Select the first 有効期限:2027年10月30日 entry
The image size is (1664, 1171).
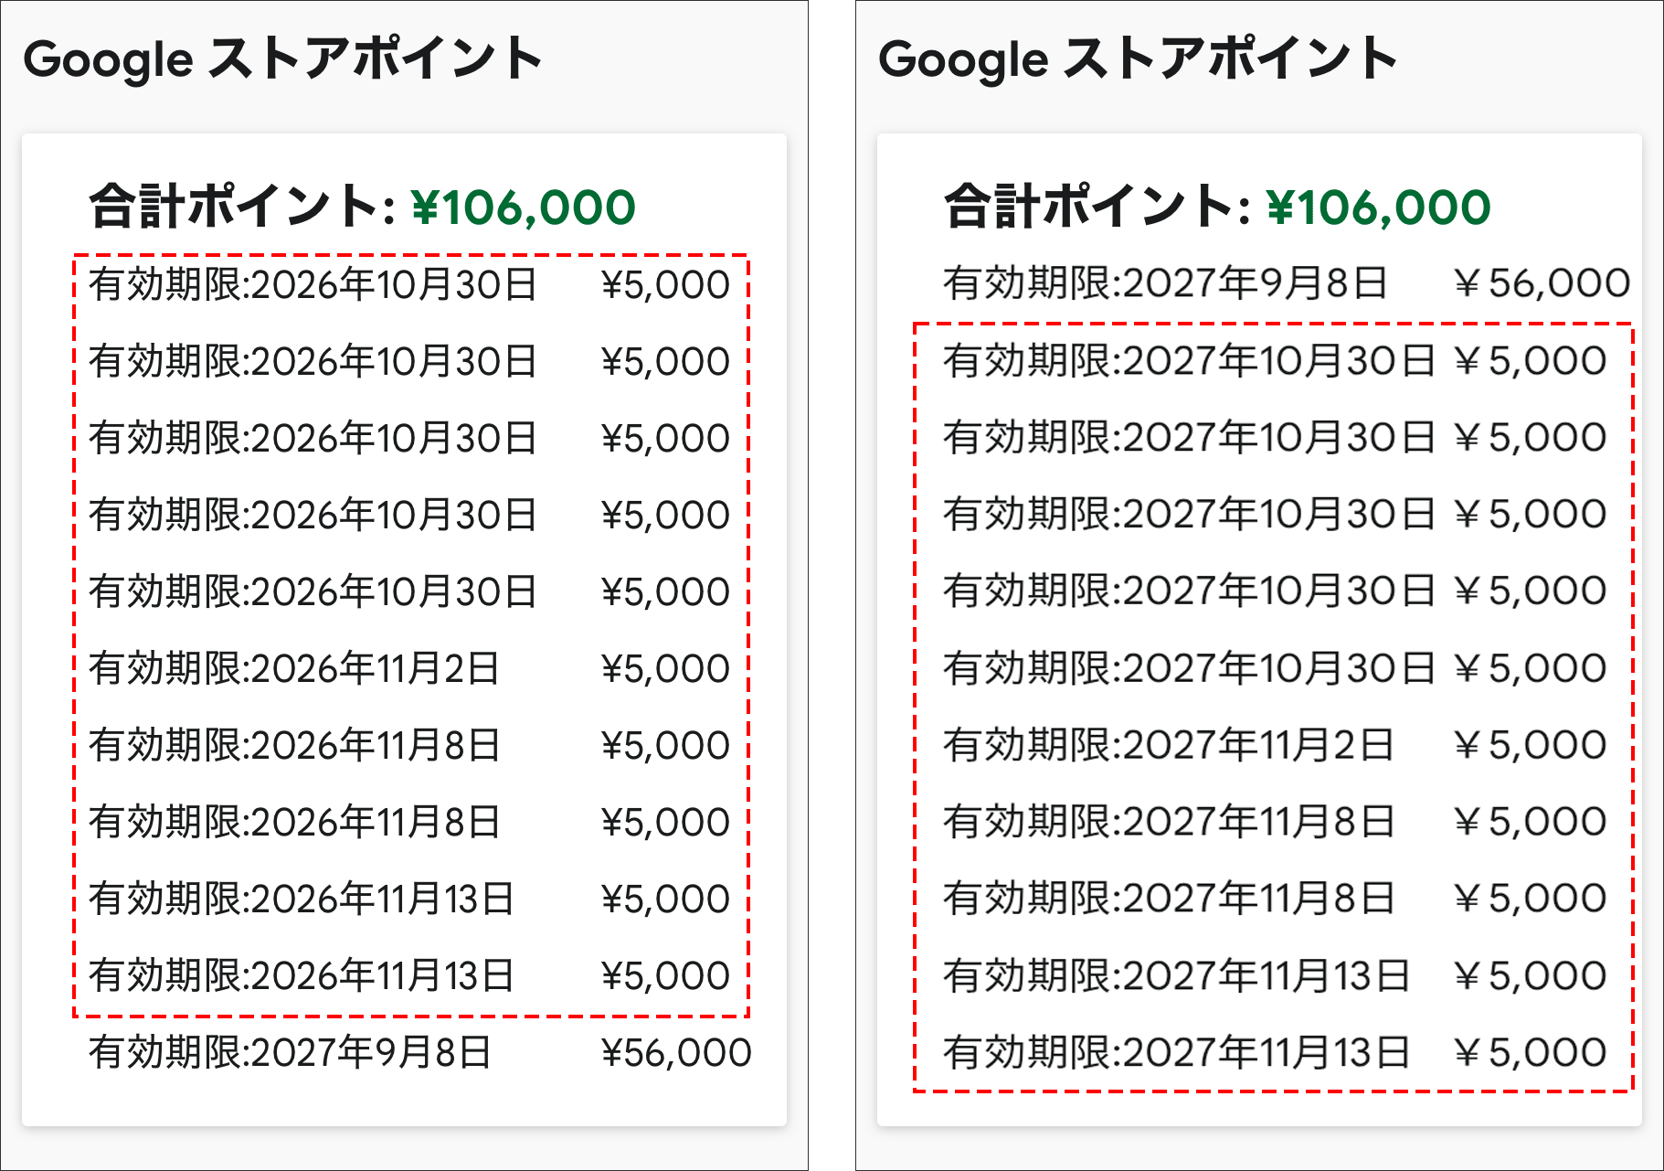click(1189, 361)
